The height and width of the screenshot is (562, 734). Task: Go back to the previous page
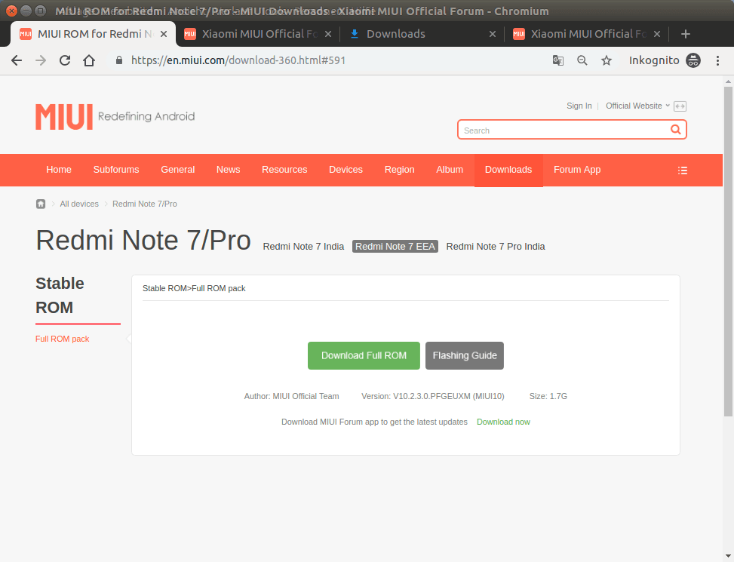pos(17,60)
